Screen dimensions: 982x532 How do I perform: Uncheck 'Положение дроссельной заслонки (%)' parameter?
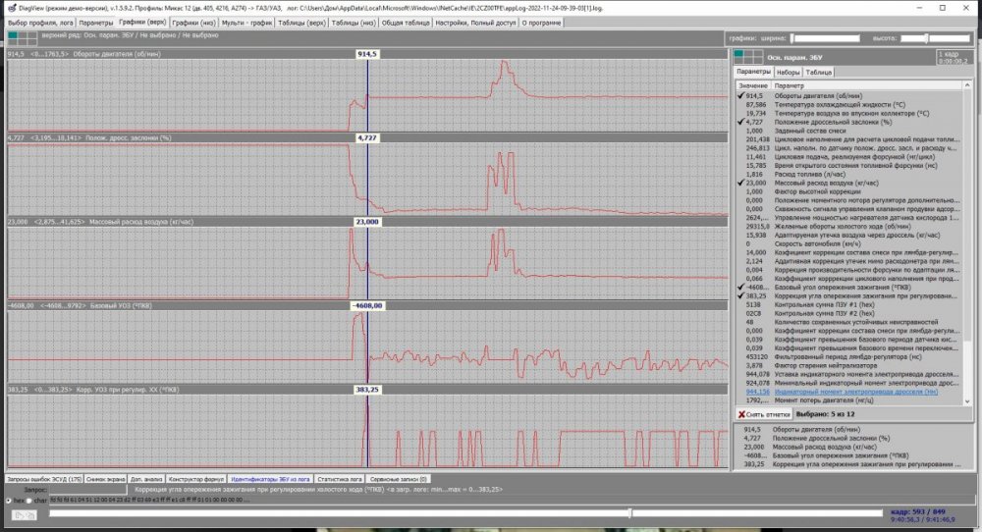[x=740, y=123]
